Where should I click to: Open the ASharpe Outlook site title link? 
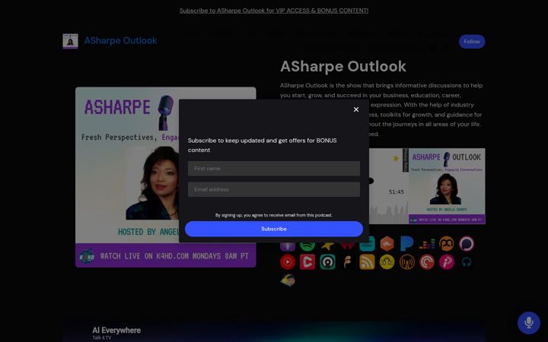point(120,41)
